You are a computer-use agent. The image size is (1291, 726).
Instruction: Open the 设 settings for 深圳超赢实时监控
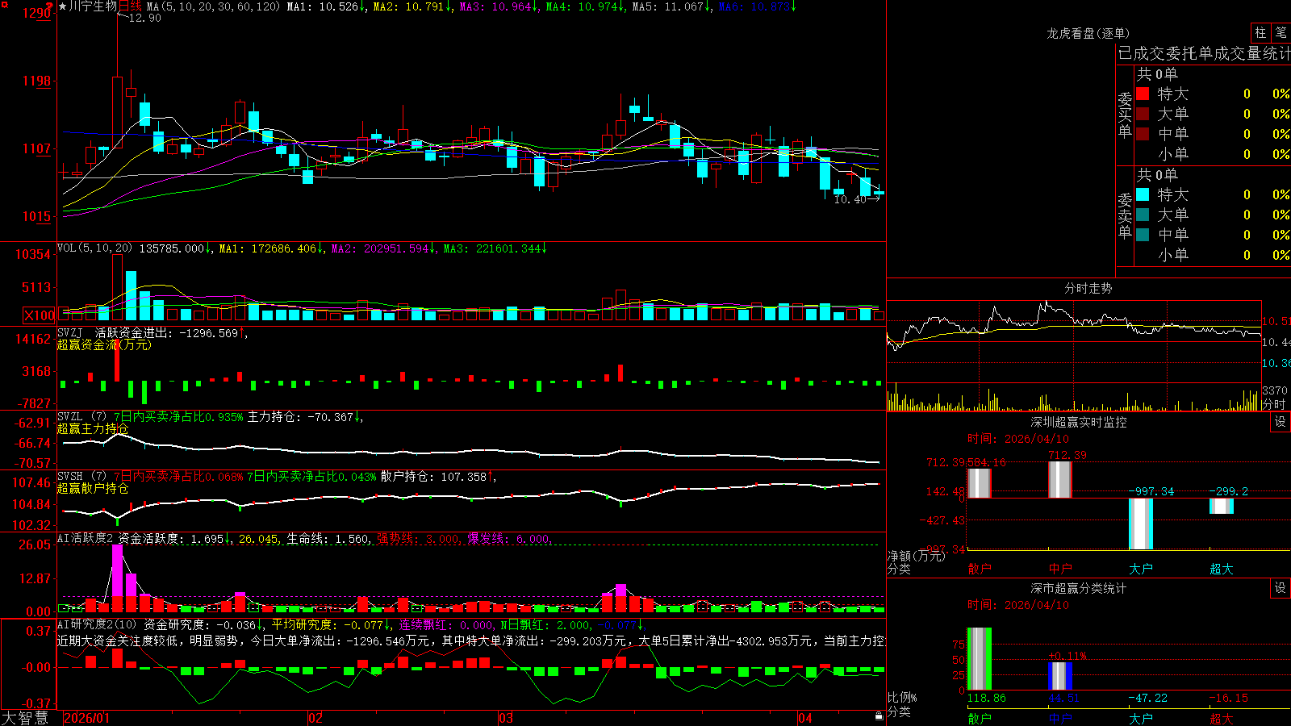click(1281, 422)
